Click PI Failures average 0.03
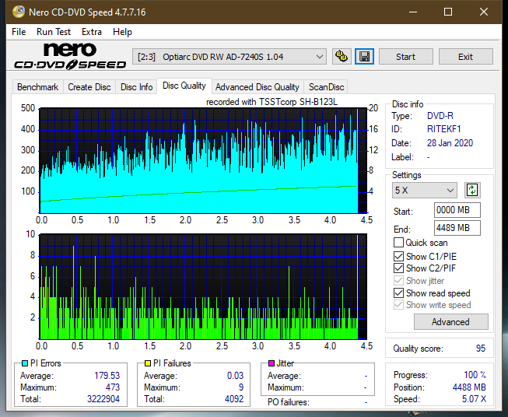508x417 pixels. pyautogui.click(x=235, y=376)
